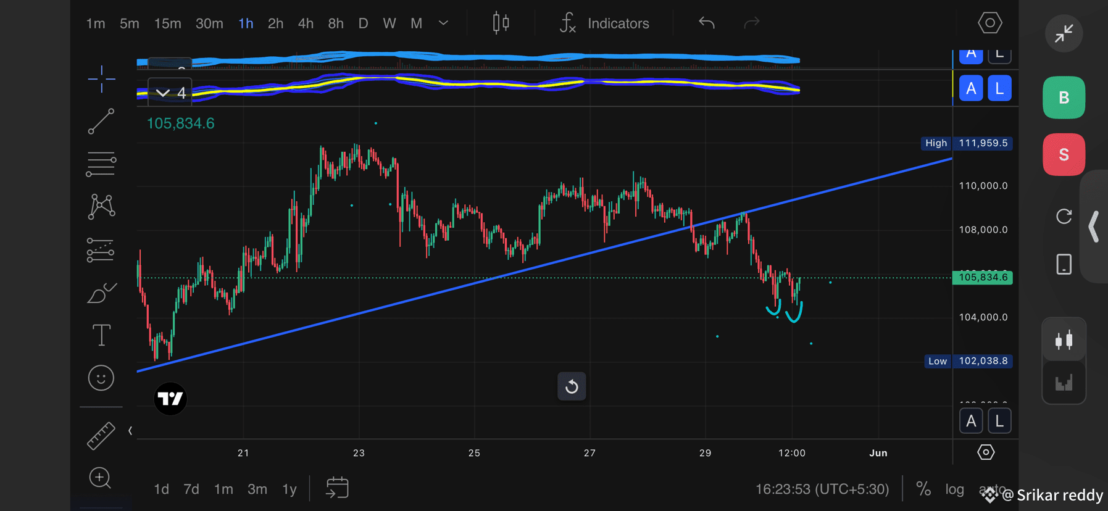Toggle log scale L on indicator pane

coord(999,88)
